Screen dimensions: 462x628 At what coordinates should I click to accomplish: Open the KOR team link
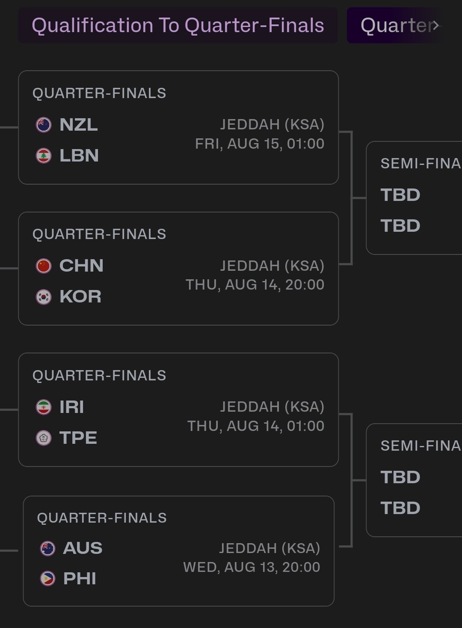pyautogui.click(x=80, y=296)
